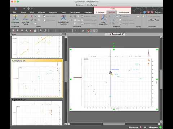Click the green rotate handle above the spectrum

click(114, 44)
